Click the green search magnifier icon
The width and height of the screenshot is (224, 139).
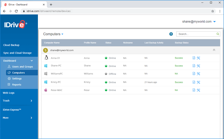click(218, 34)
